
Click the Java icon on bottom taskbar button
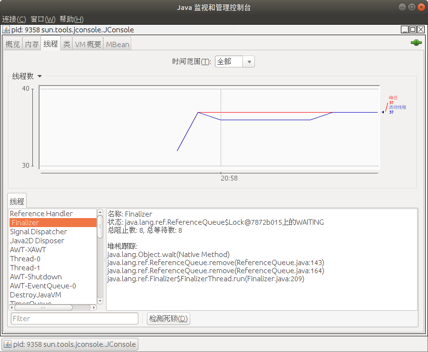coord(8,344)
